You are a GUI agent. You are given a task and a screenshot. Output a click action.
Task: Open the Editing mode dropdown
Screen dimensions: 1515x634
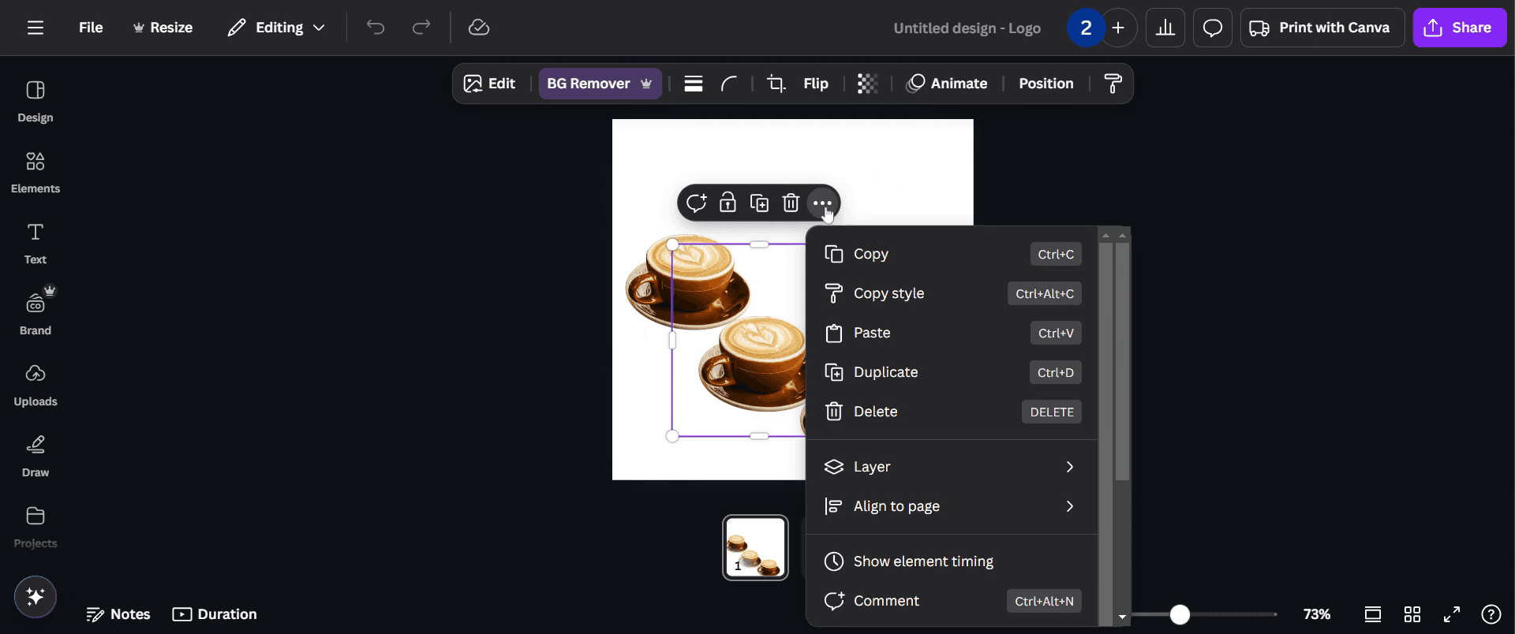(x=276, y=28)
